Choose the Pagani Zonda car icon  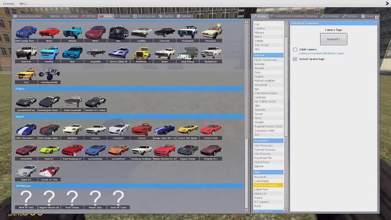point(188,152)
